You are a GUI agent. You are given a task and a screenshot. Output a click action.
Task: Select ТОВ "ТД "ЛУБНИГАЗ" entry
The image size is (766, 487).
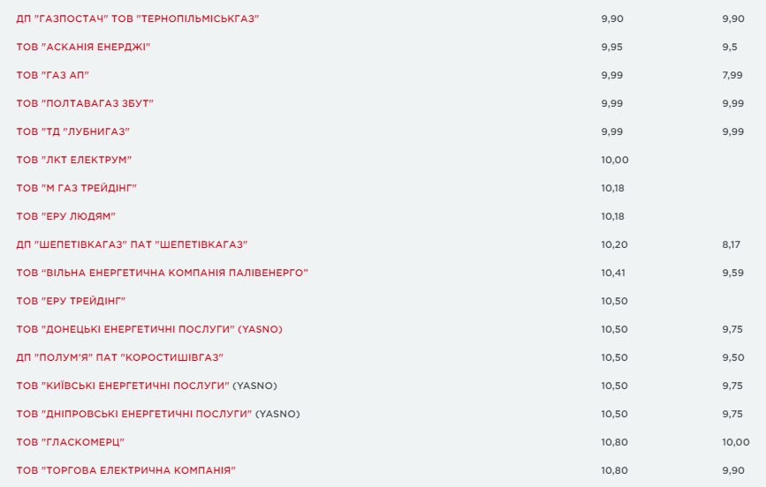72,131
